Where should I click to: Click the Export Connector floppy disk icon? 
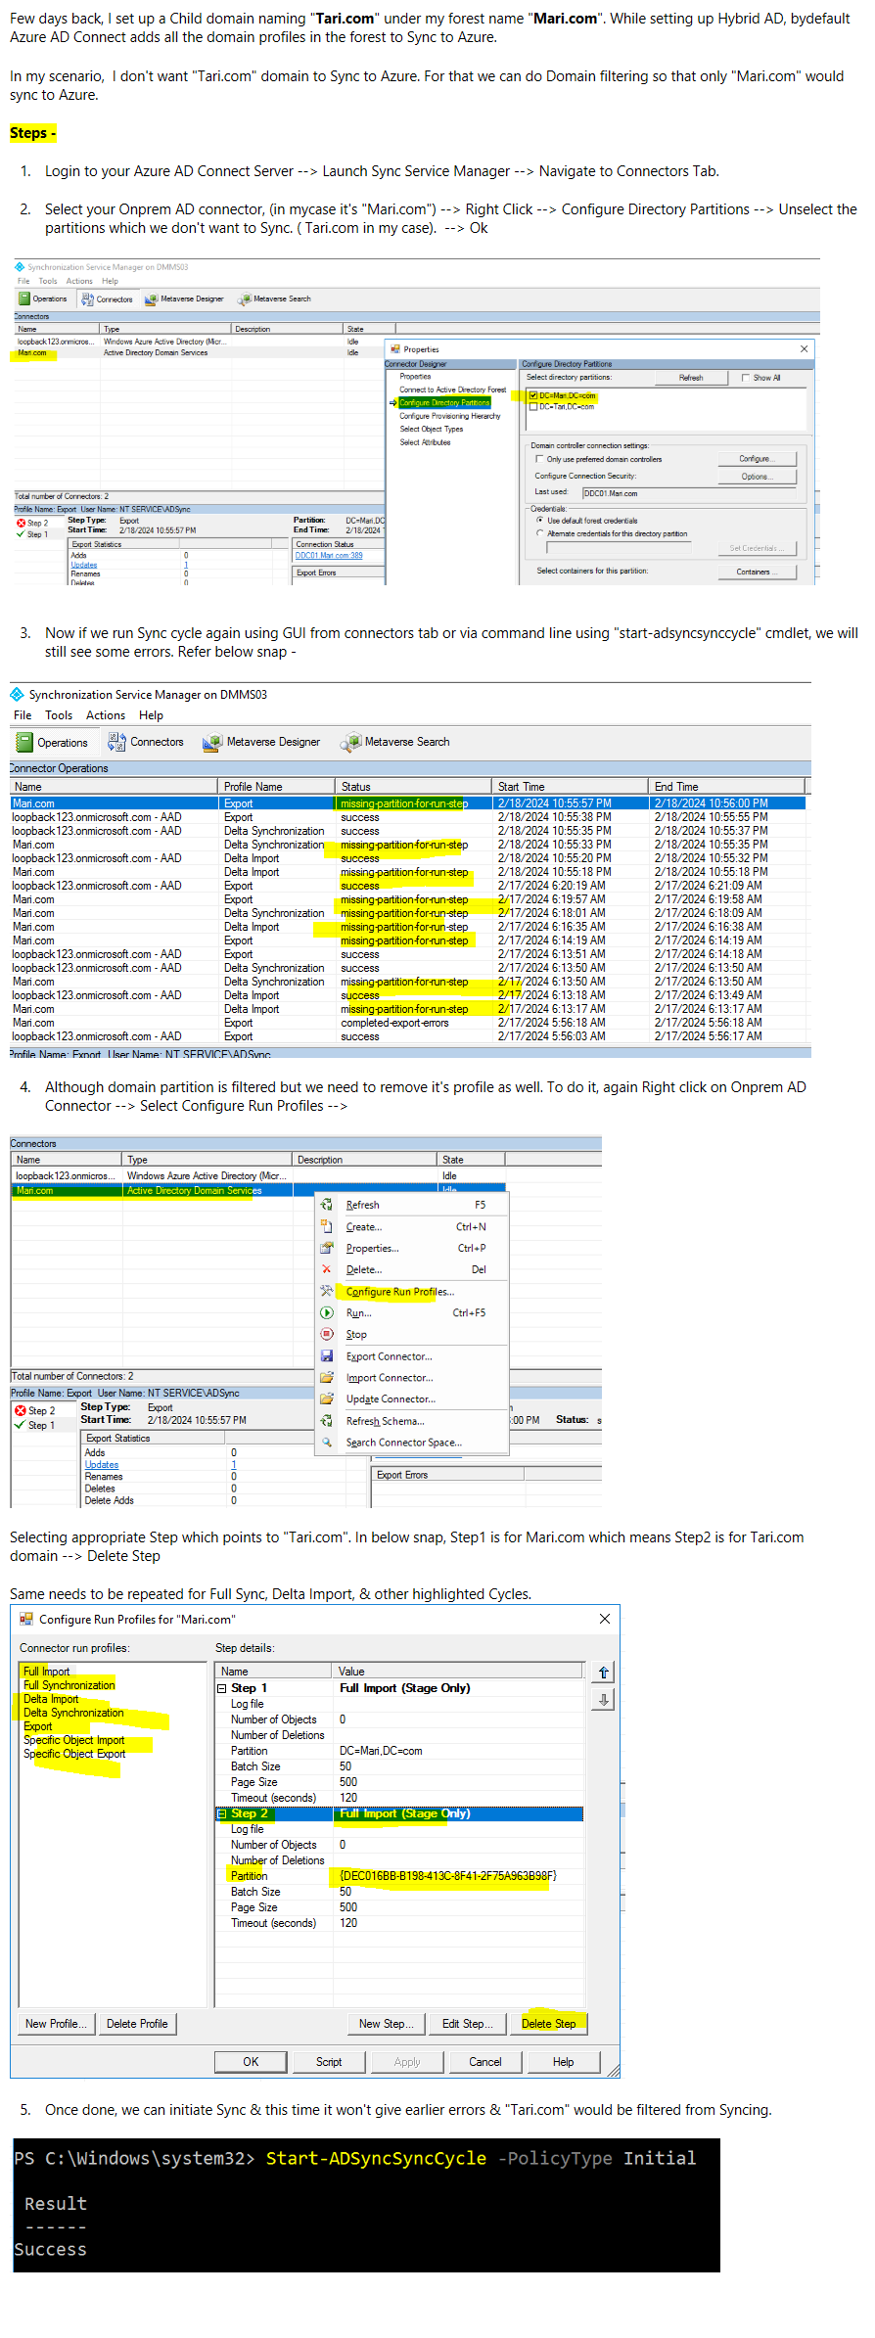pyautogui.click(x=327, y=1356)
